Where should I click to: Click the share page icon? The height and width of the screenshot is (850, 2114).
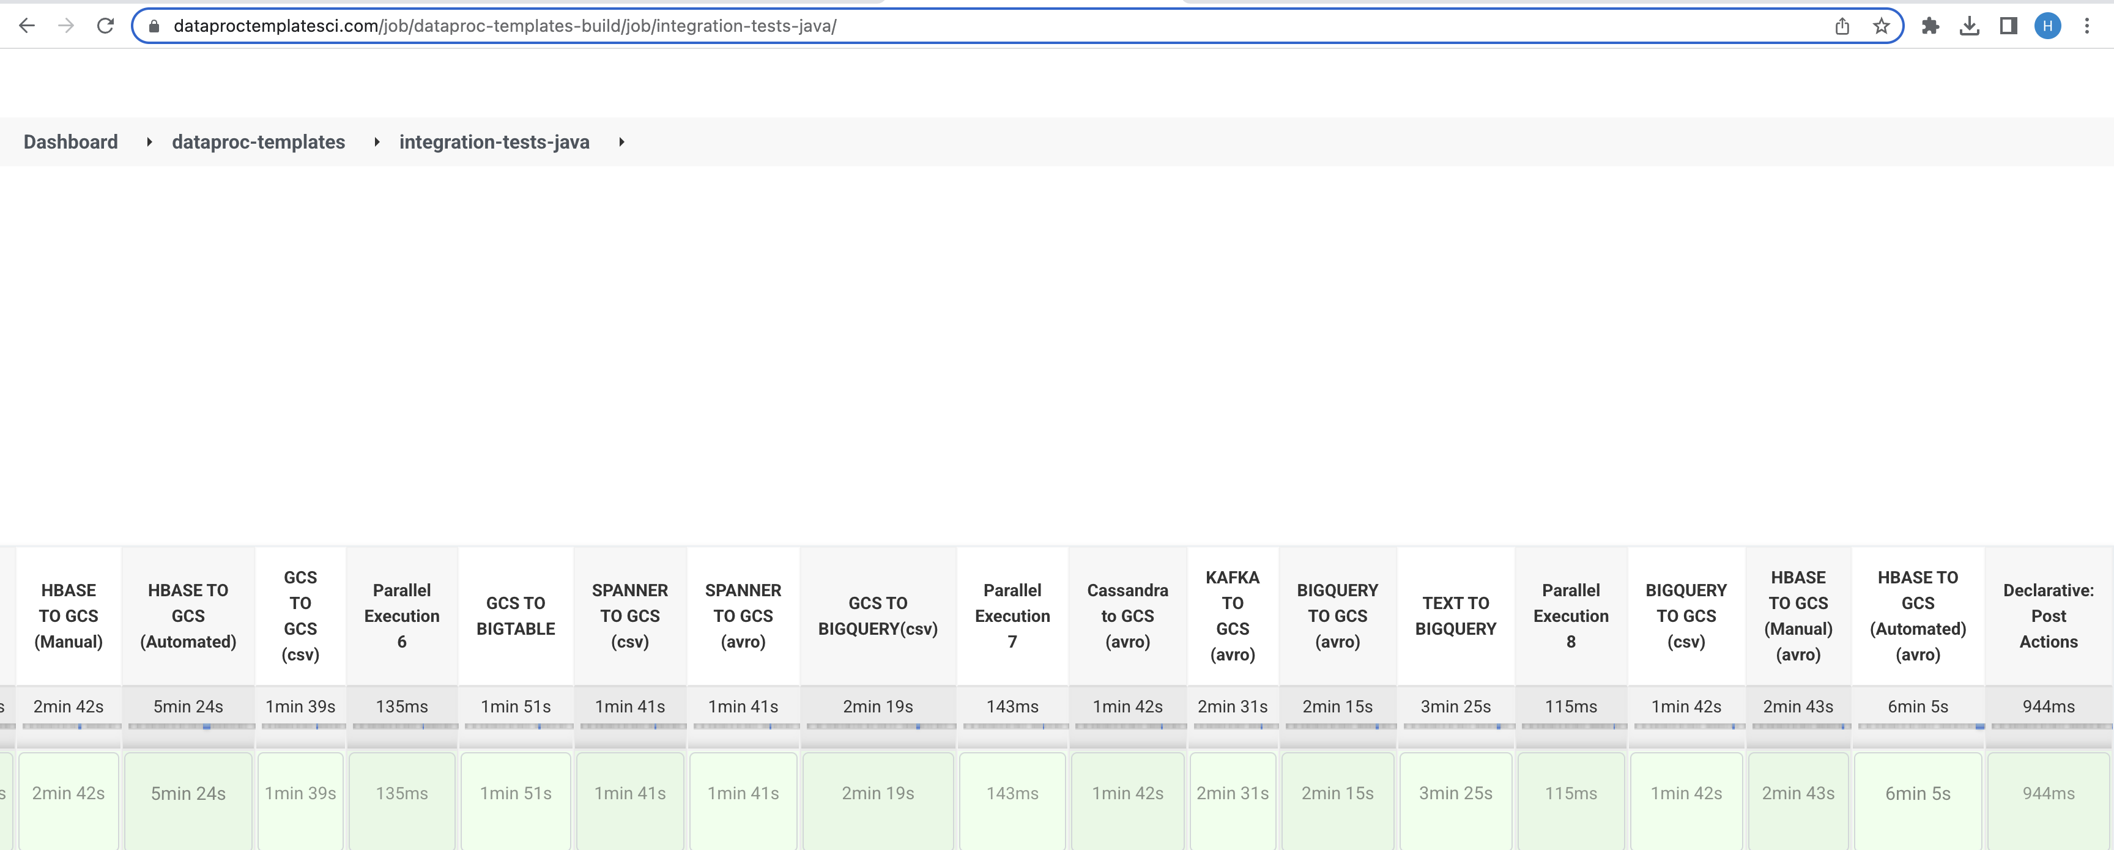[x=1842, y=26]
